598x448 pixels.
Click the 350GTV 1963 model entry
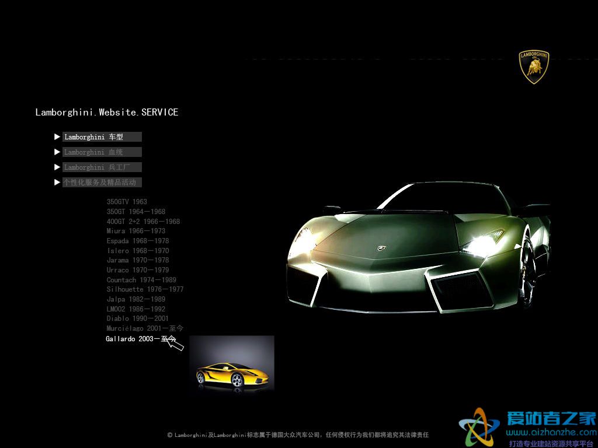tap(127, 202)
